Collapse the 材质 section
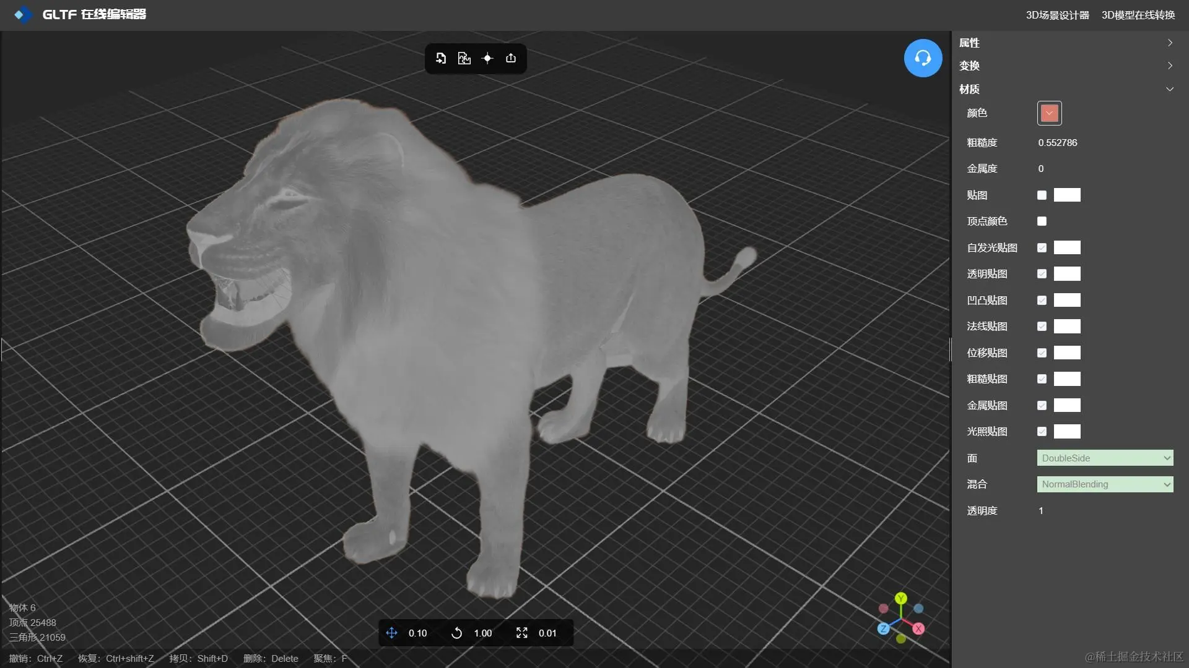The image size is (1189, 668). [1169, 89]
